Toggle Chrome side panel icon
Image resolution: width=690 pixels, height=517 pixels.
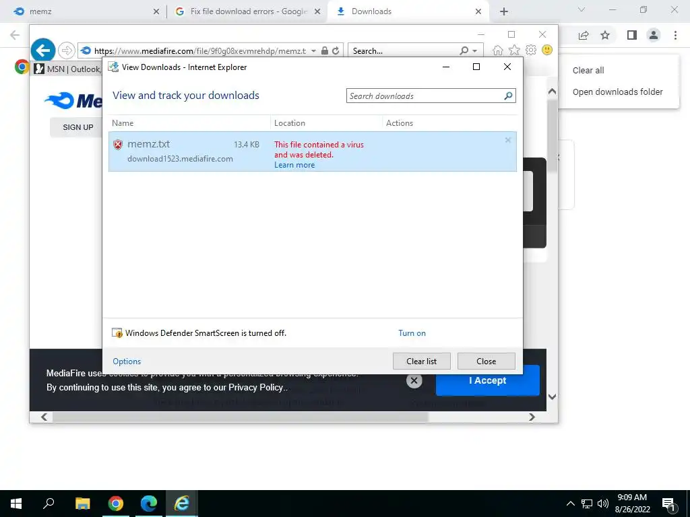(632, 35)
